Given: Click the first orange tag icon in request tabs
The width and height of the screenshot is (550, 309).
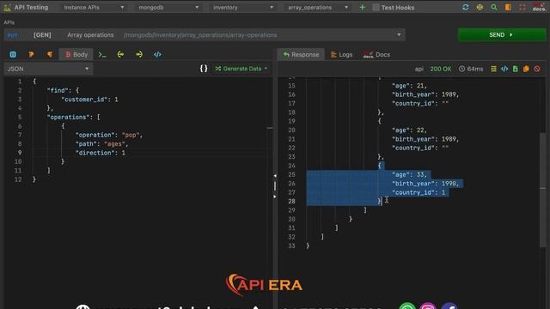Looking at the screenshot, I should (x=31, y=54).
